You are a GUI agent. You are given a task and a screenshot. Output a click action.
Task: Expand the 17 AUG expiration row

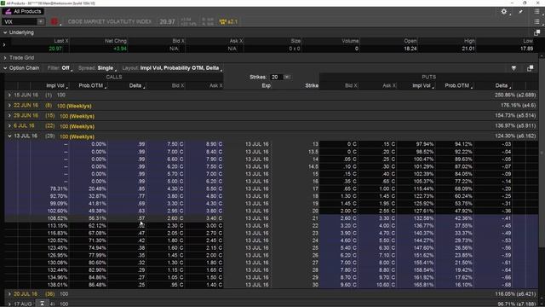(9, 304)
